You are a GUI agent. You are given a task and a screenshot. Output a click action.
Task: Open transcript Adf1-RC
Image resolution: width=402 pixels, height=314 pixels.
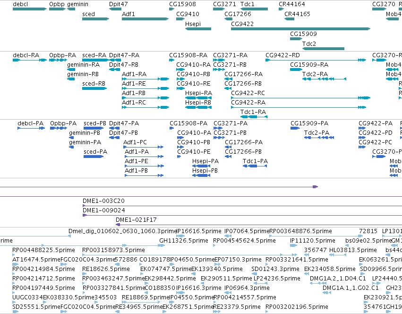click(145, 107)
